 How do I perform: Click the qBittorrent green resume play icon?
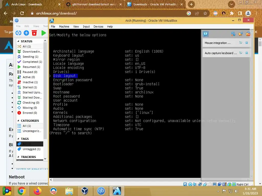pyautogui.click(x=43, y=33)
